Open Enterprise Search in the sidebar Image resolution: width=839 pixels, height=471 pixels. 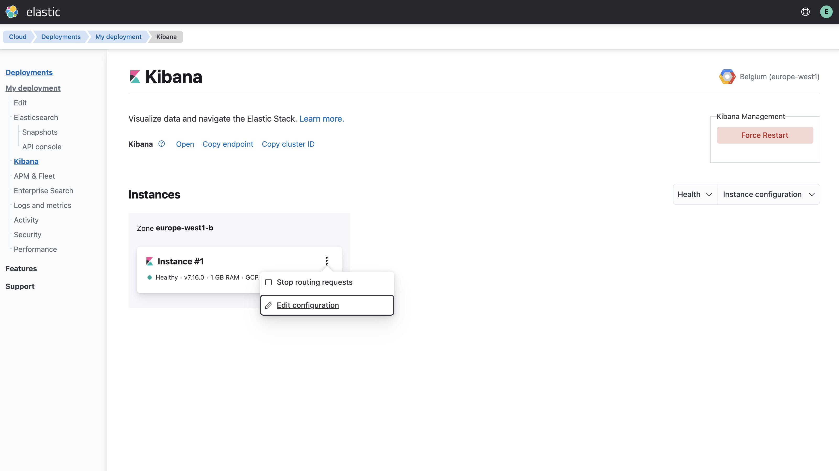43,191
